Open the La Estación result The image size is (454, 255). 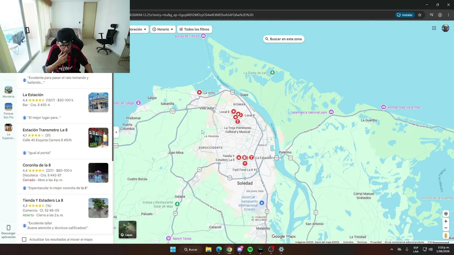point(65,106)
